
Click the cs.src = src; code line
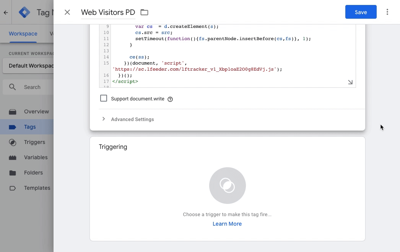[154, 32]
